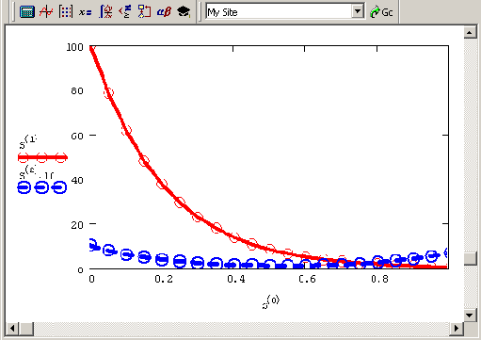The height and width of the screenshot is (340, 481).
Task: Click the y-axis value 20
Action: coord(77,225)
